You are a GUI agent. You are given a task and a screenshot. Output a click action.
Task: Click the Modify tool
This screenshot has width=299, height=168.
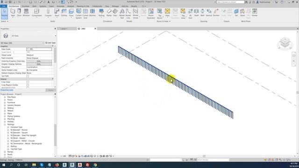point(4,14)
